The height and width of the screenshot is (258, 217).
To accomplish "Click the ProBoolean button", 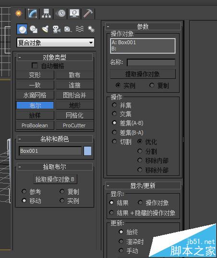I will [35, 125].
